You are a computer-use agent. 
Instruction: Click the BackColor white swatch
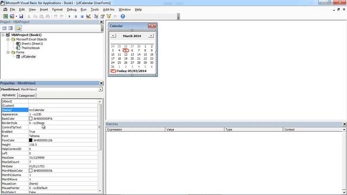[30, 119]
